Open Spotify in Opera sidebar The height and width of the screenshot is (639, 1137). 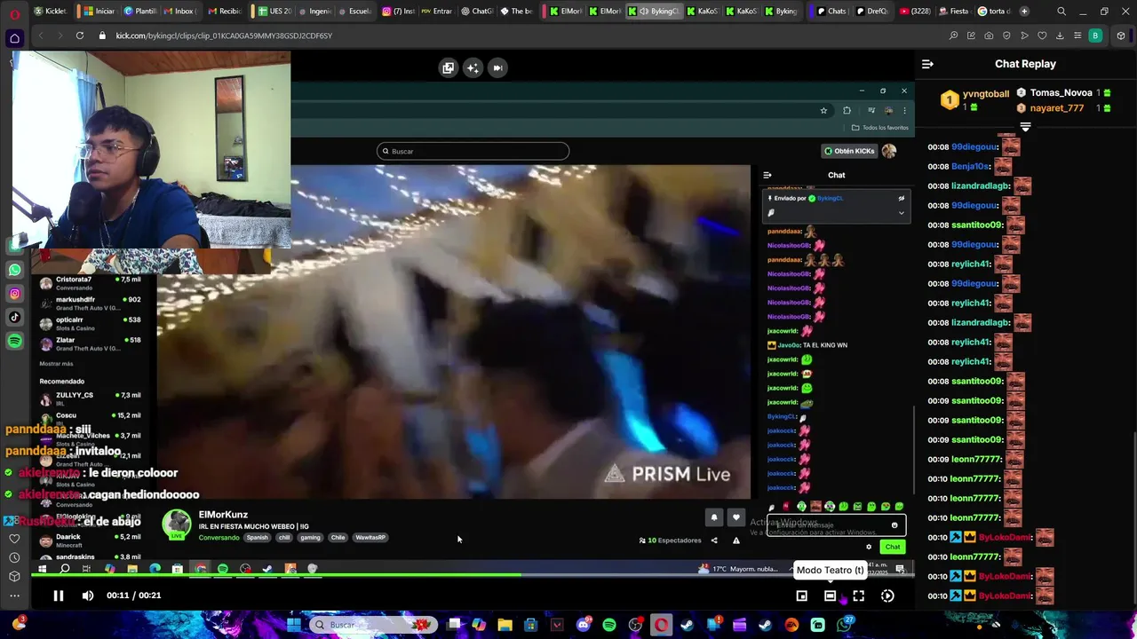(14, 341)
